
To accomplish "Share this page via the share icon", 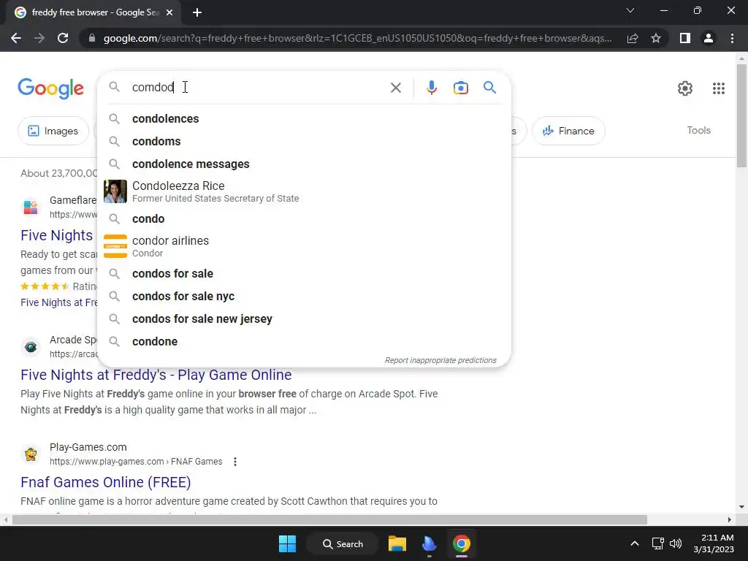I will [x=633, y=38].
